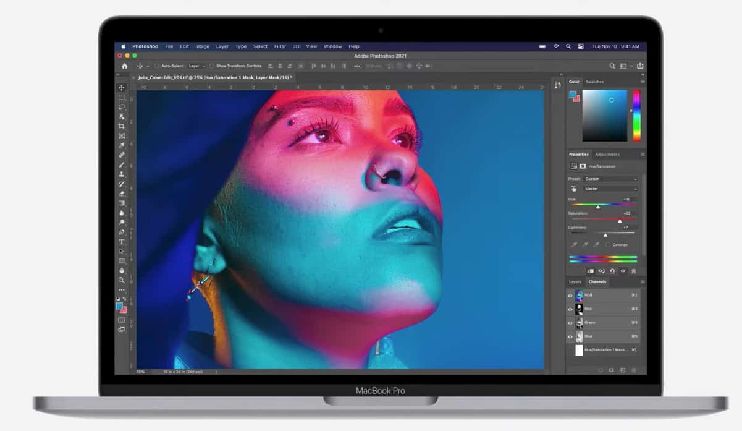Toggle Quick Mask mode icon

point(122,320)
